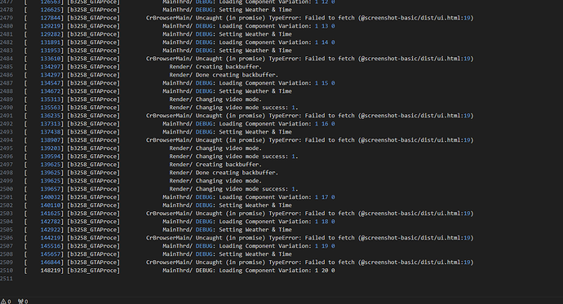The width and height of the screenshot is (563, 304).
Task: Click line number 2511 in the gutter
Action: point(7,279)
